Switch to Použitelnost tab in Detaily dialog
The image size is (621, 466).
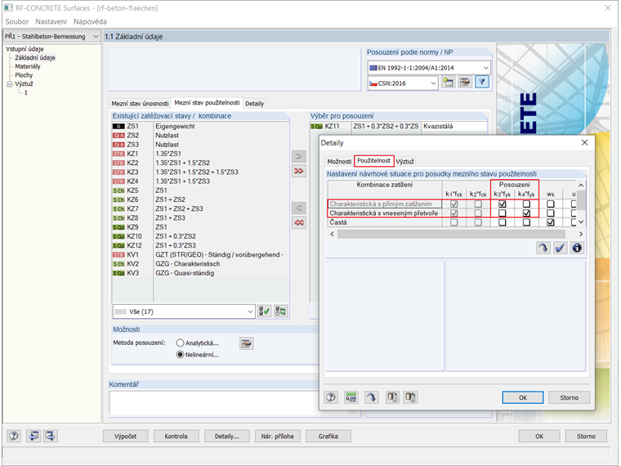374,160
